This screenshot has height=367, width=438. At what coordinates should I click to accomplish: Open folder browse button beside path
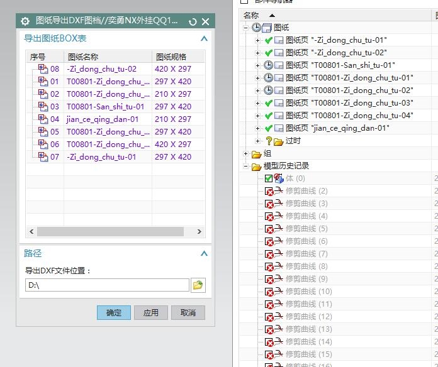pyautogui.click(x=198, y=285)
